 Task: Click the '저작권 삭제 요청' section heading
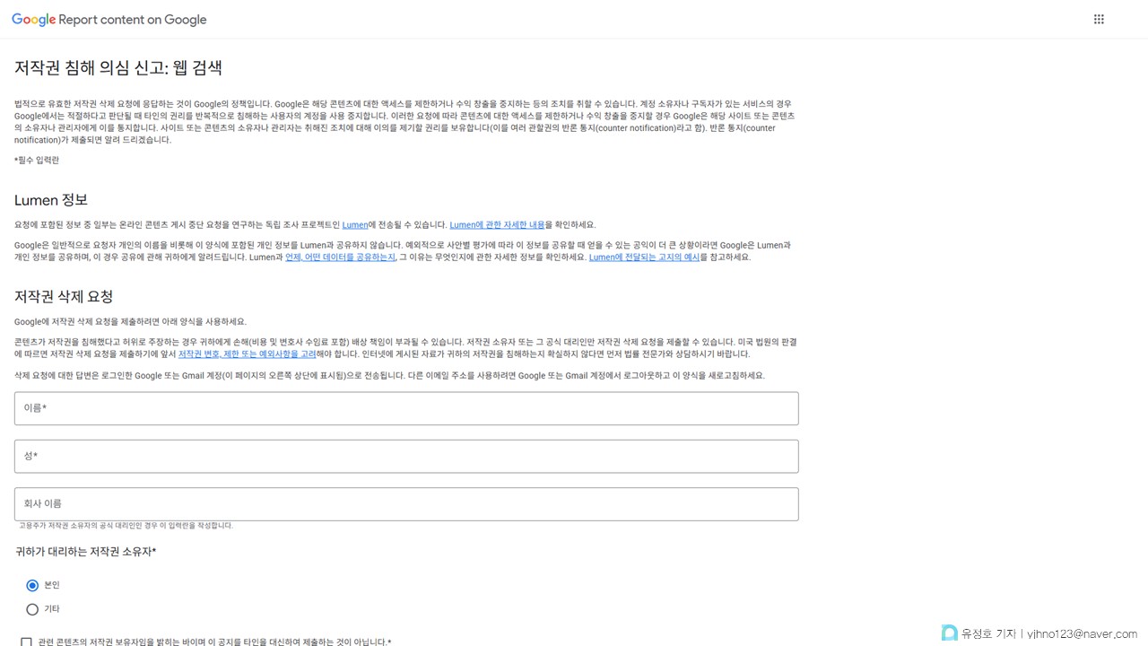64,297
